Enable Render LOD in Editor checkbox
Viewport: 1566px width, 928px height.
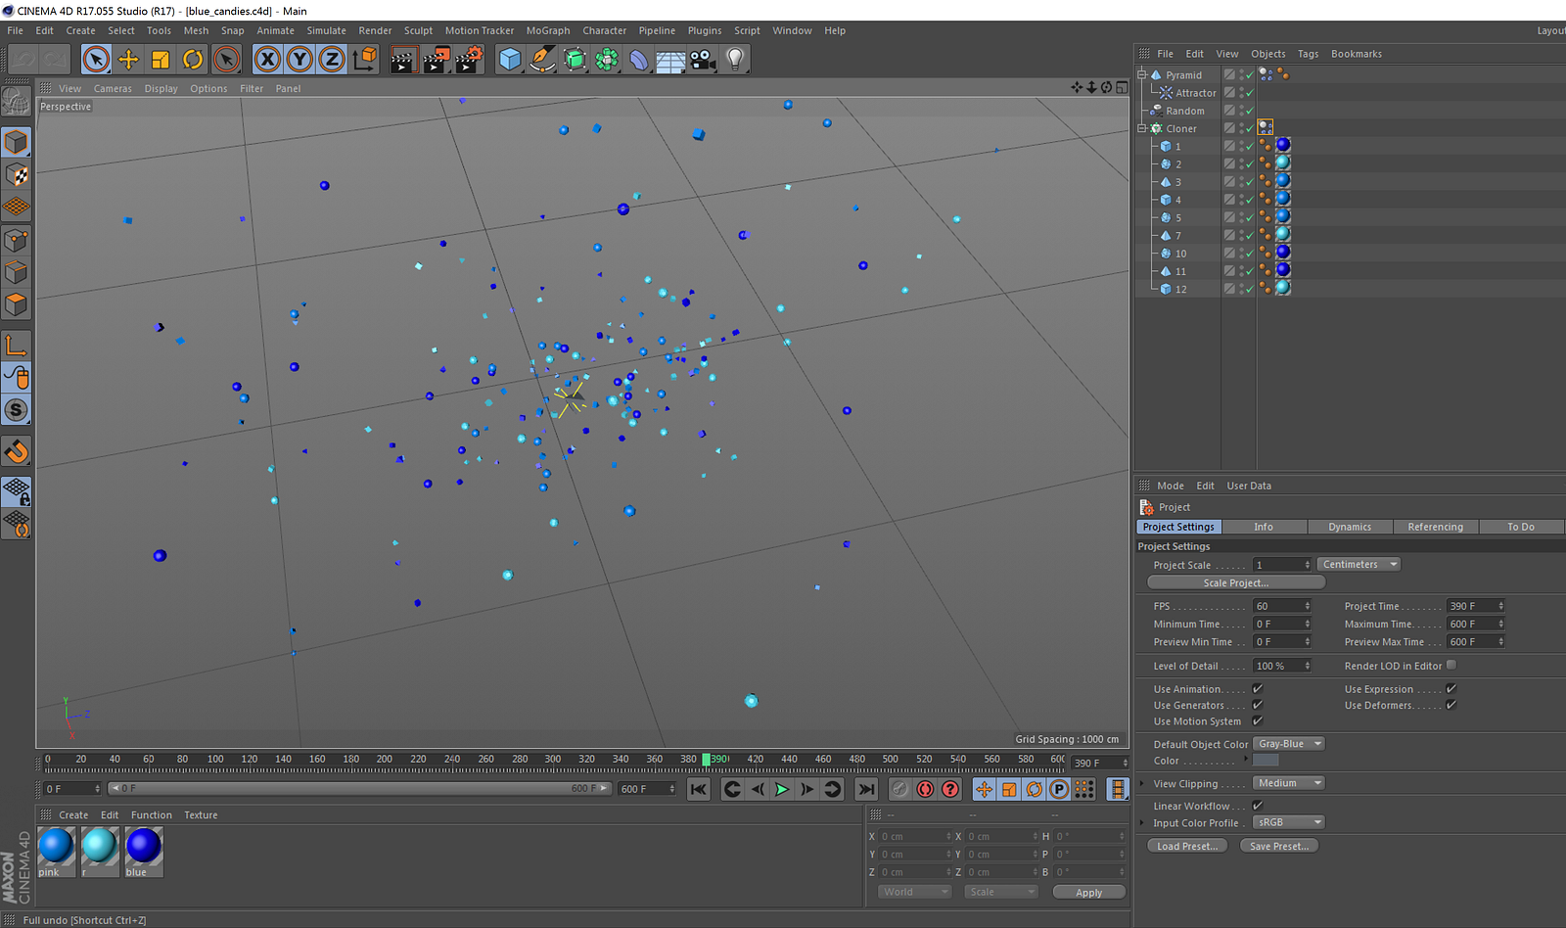click(x=1451, y=666)
